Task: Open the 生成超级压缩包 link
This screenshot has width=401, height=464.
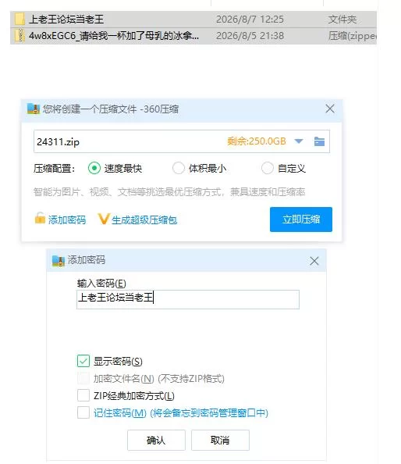Action: click(144, 220)
